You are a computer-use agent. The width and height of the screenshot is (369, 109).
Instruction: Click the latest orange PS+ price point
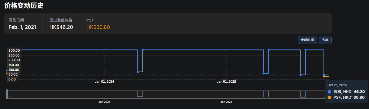click(324, 76)
